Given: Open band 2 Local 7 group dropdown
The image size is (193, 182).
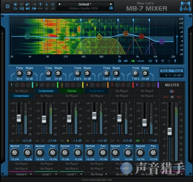Looking at the screenshot, I should 46,174.
